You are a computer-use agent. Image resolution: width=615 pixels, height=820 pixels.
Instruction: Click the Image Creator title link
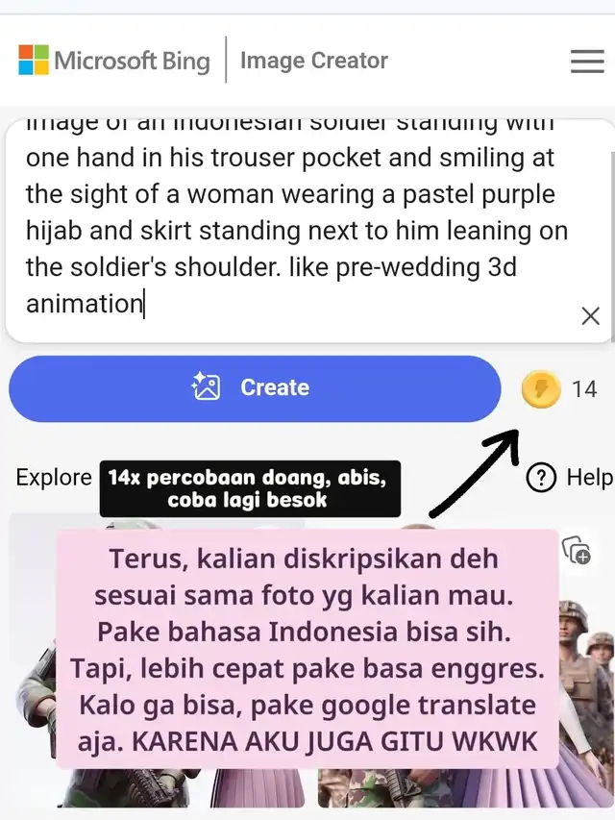point(314,61)
